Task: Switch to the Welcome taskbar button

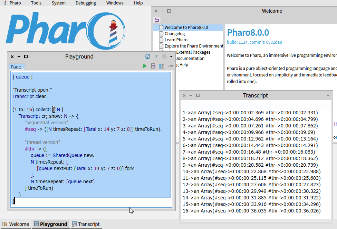Action: click(16, 224)
